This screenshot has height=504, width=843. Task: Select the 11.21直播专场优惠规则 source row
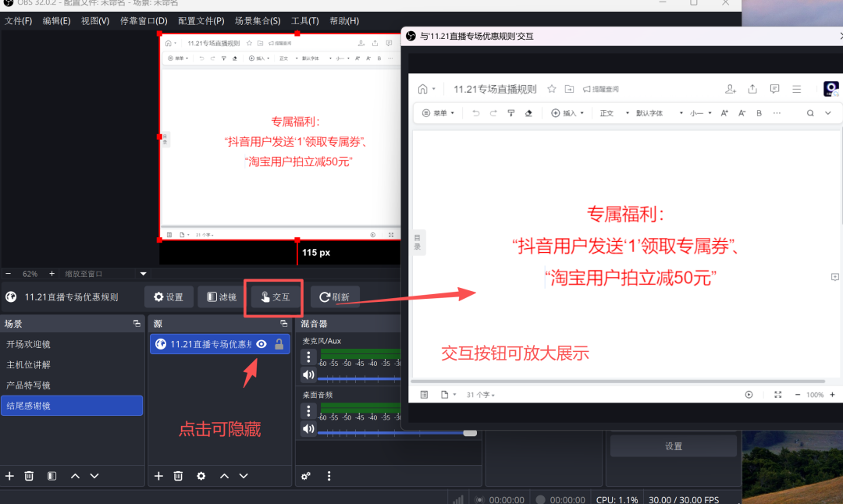coord(220,344)
